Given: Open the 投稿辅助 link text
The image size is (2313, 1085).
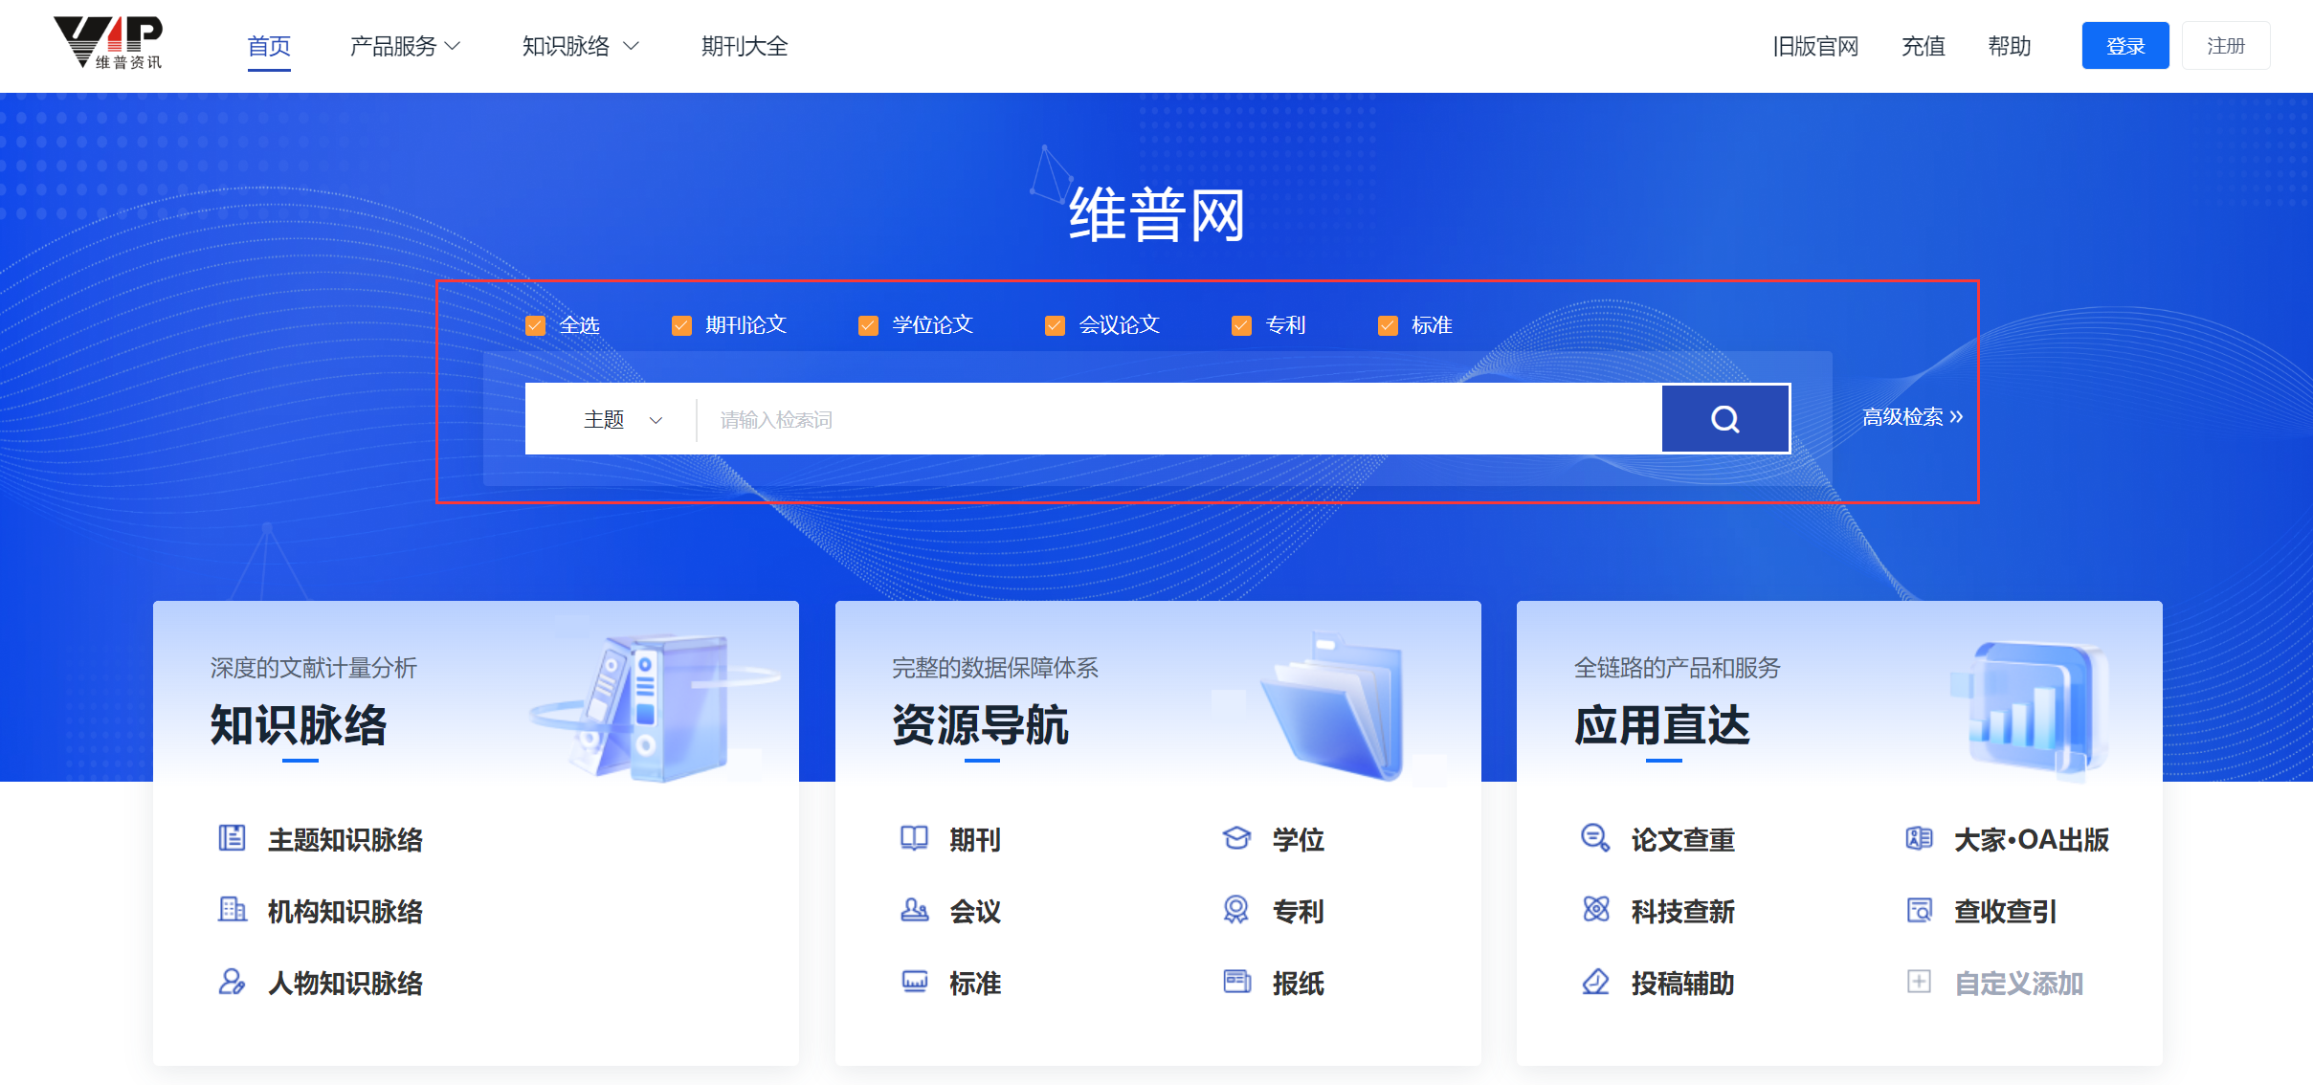Looking at the screenshot, I should (x=1683, y=983).
